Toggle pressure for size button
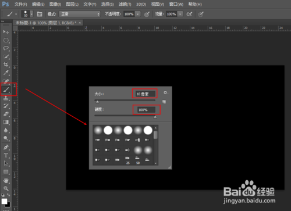 (201, 14)
